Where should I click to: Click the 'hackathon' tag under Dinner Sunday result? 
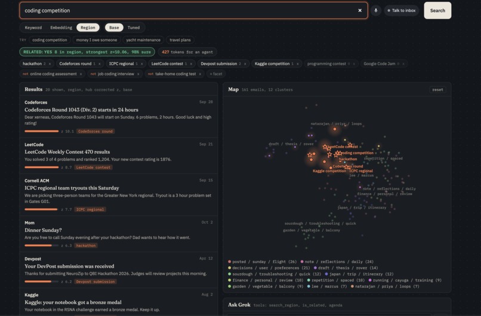tap(86, 246)
